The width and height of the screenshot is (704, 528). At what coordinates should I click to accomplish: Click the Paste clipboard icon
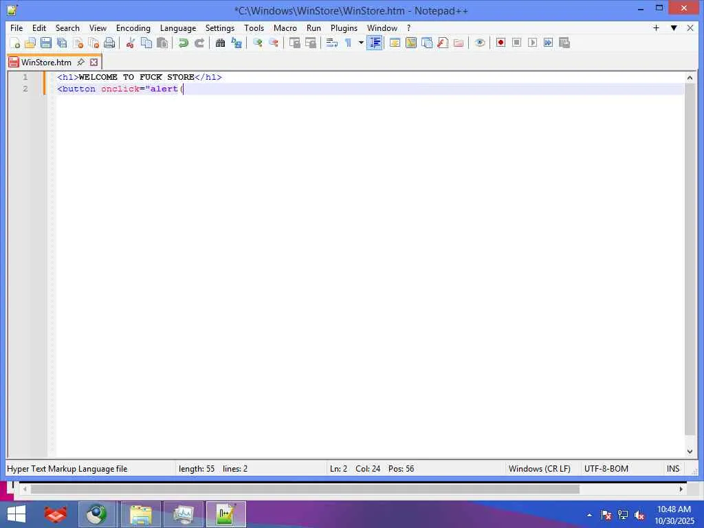tap(162, 43)
